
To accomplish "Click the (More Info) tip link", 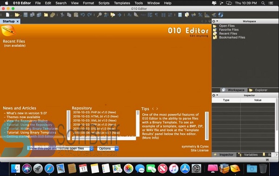I will click(150, 138).
